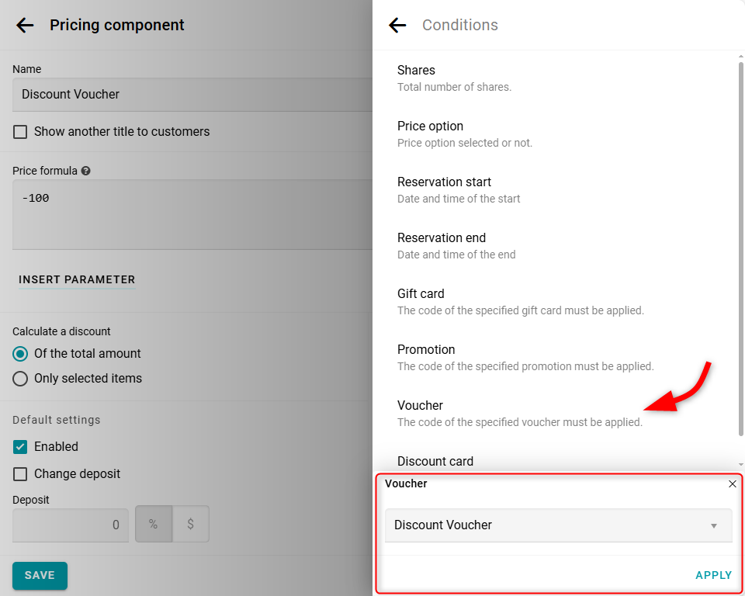Select Of the total amount radio

pyautogui.click(x=20, y=354)
